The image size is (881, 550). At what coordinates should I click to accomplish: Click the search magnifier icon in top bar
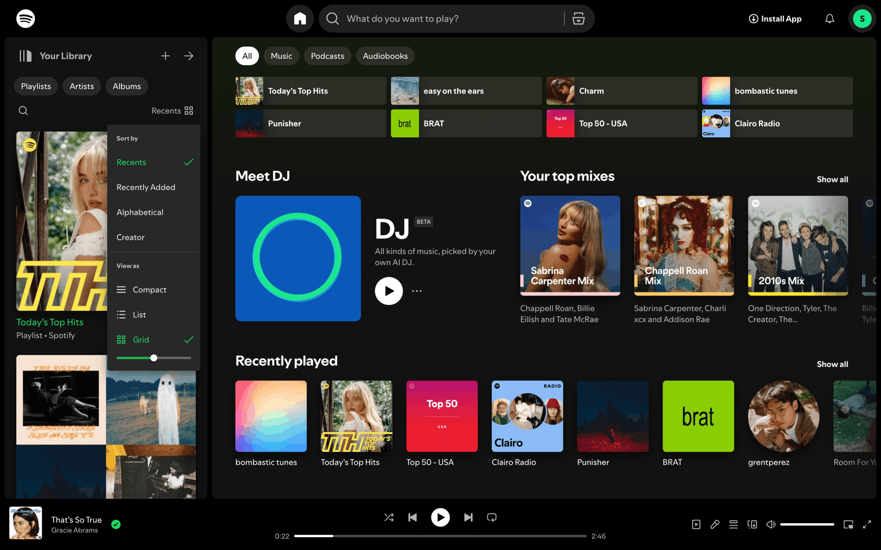[333, 19]
